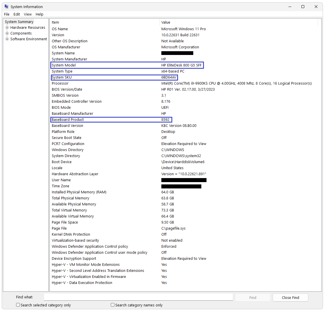Select the Windows Directory row
Screen dimensions: 325x311
point(184,150)
